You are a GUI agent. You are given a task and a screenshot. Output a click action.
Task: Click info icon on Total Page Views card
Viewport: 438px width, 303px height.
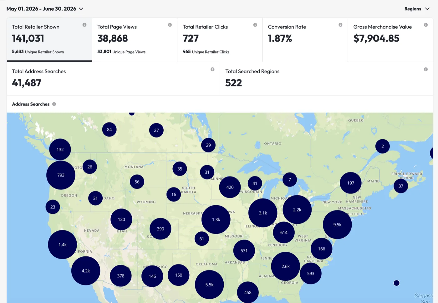pyautogui.click(x=170, y=25)
